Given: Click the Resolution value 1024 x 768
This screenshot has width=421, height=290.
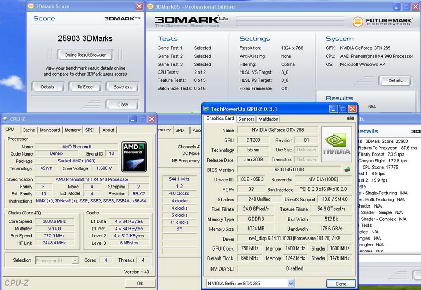Looking at the screenshot, I should click(x=292, y=48).
